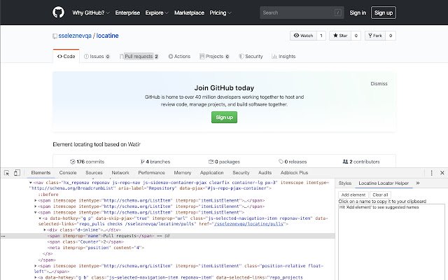Toggle the device toolbar icon in DevTools
The height and width of the screenshot is (280, 448).
17,173
